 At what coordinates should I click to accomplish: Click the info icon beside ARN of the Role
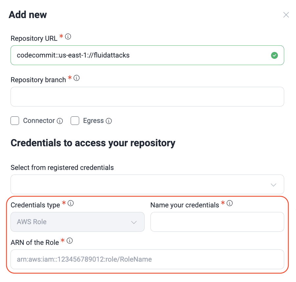(70, 241)
